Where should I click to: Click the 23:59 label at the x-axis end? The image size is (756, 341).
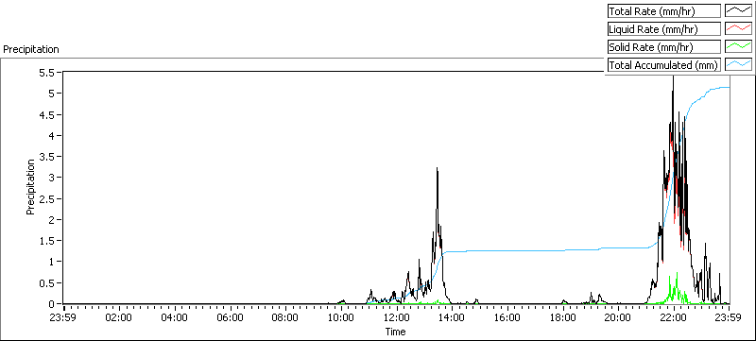[x=729, y=317]
